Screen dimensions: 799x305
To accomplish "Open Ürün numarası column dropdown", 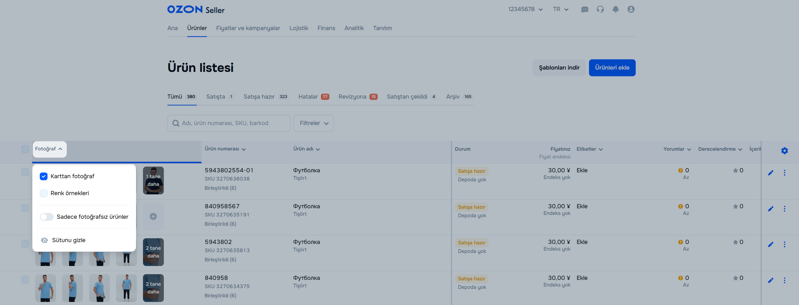I will pyautogui.click(x=225, y=149).
